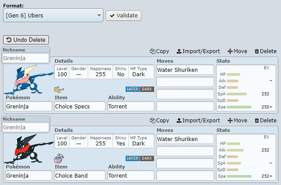Click the Pokémon name field above Choice Band
Viewport: 281px width, 185px height.
[x=29, y=175]
